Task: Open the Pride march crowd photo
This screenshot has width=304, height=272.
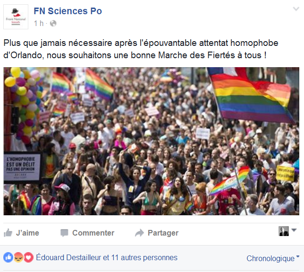Action: 152,141
